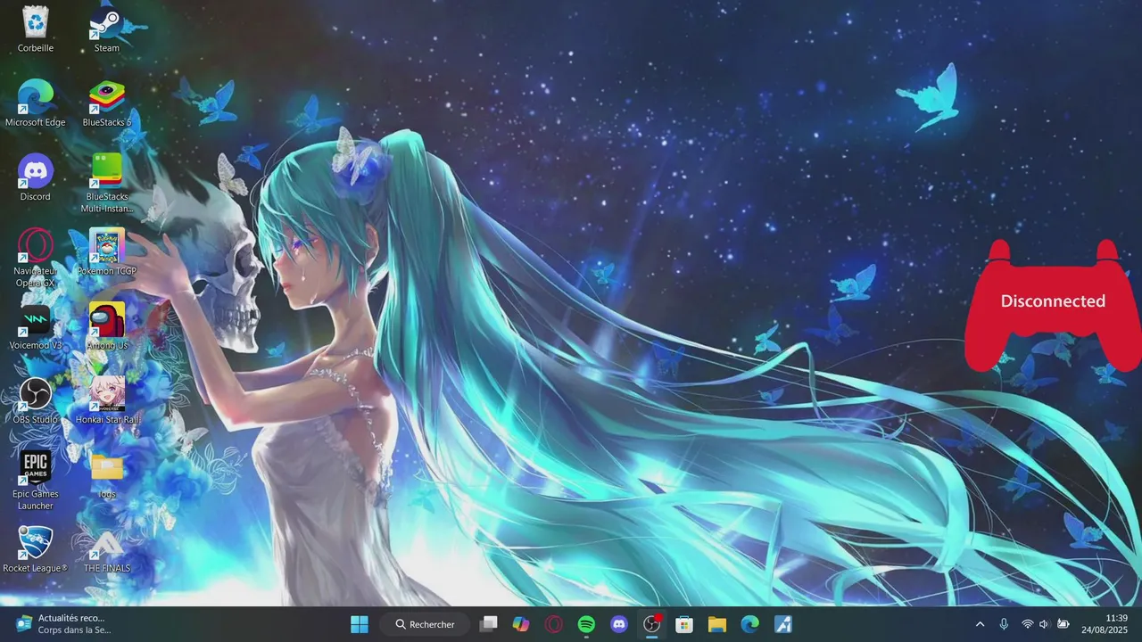The image size is (1142, 642).
Task: Open the Windows Start menu
Action: coord(360,624)
